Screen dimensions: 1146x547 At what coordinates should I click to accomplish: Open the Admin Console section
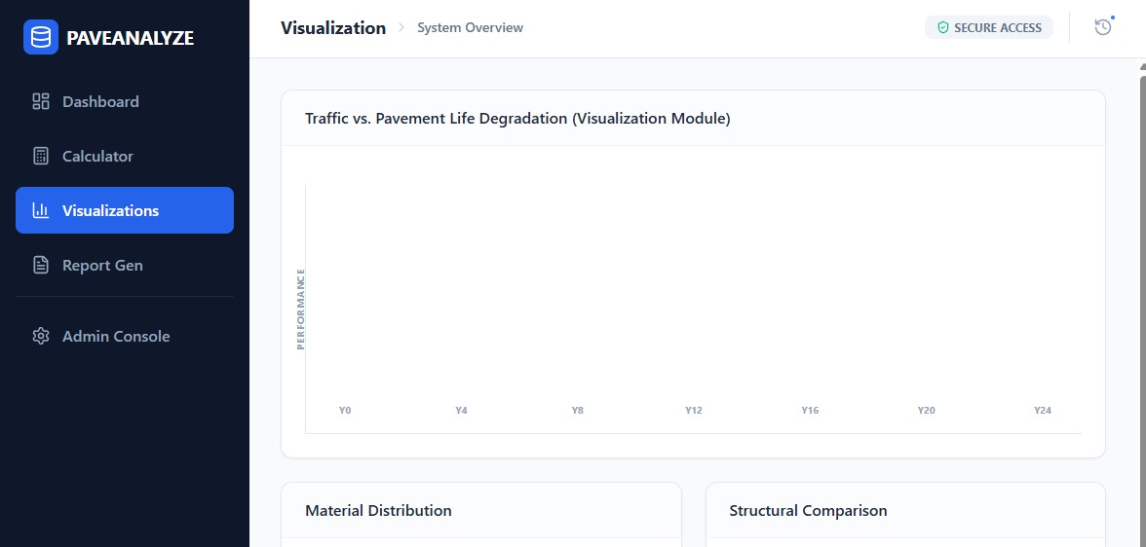[x=125, y=336]
